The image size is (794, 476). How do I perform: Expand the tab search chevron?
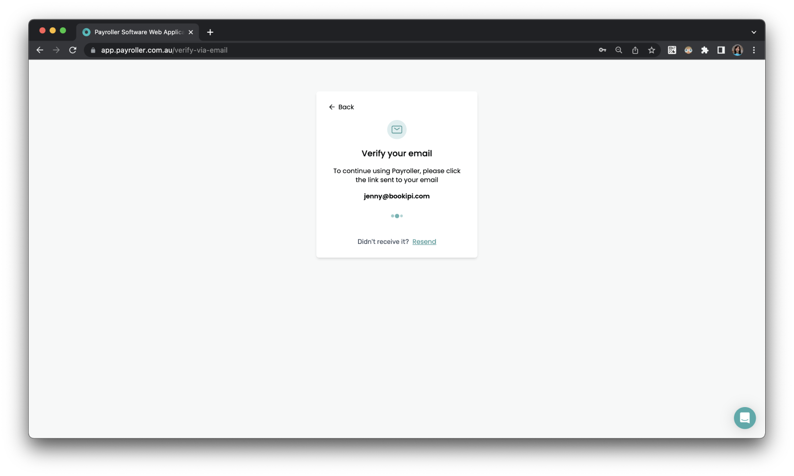click(x=754, y=32)
